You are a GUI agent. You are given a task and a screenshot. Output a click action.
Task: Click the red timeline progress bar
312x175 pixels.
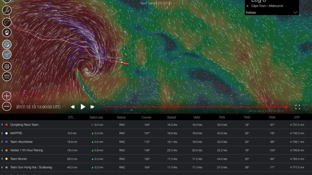(x=194, y=107)
